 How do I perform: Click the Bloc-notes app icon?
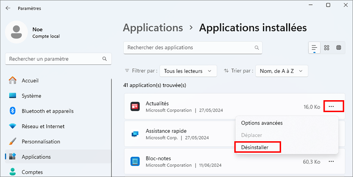[x=135, y=162]
